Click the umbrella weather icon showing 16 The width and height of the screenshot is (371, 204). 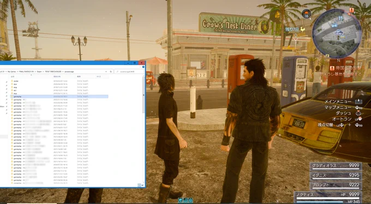(307, 14)
